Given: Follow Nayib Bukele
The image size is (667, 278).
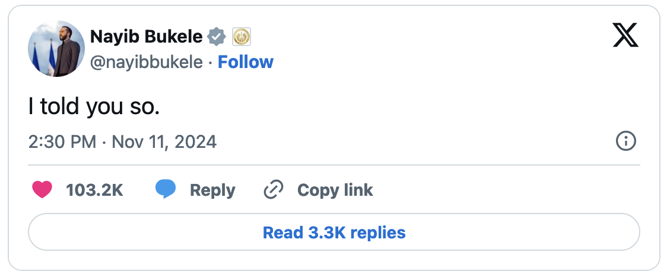Looking at the screenshot, I should (246, 62).
